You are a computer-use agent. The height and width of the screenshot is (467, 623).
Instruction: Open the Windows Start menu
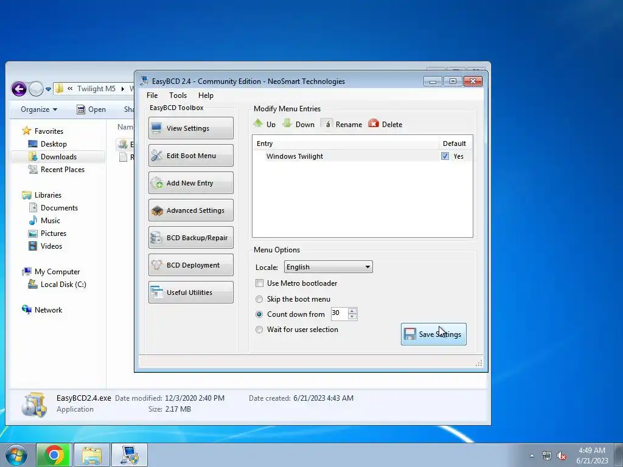(x=16, y=455)
